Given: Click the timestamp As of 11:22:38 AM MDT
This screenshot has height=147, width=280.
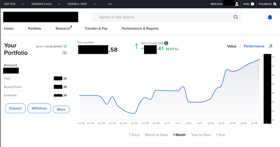Looking at the screenshot, I should point(49,46).
